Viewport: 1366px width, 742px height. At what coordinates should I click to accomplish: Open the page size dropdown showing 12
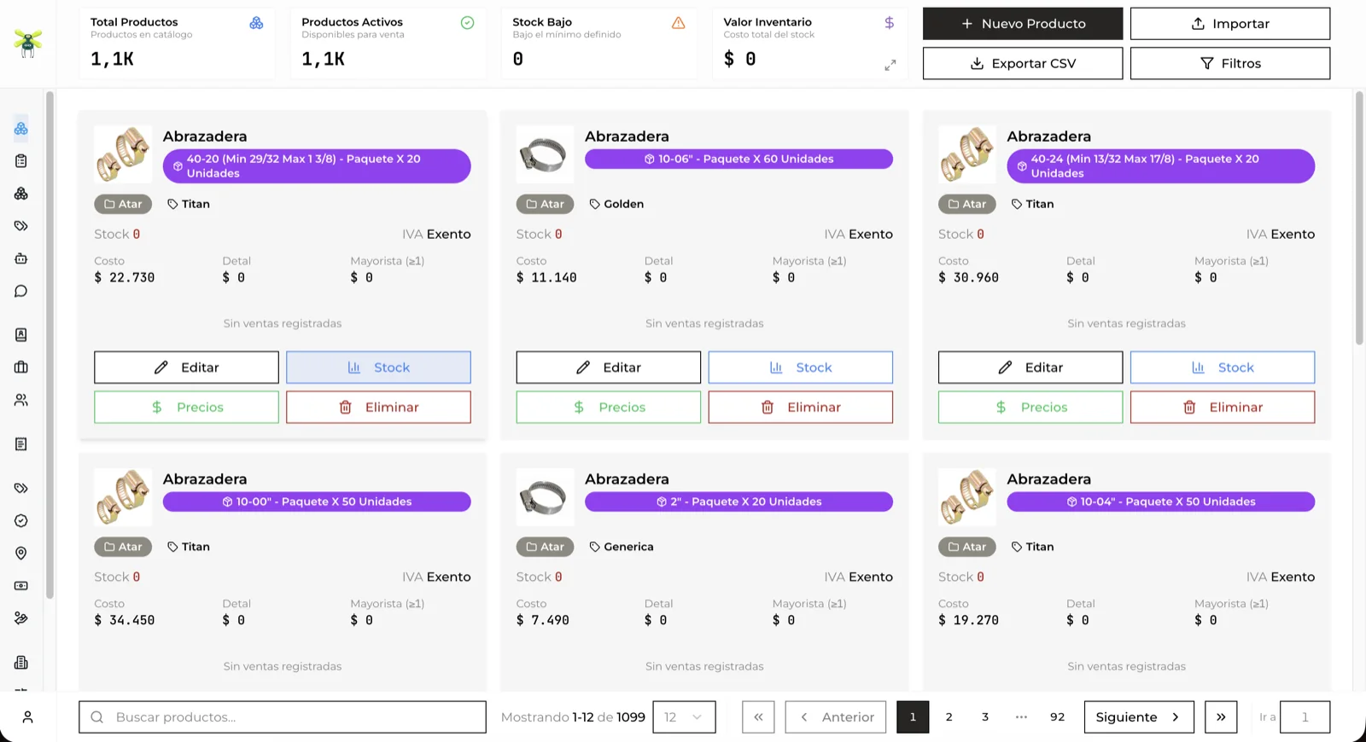684,717
